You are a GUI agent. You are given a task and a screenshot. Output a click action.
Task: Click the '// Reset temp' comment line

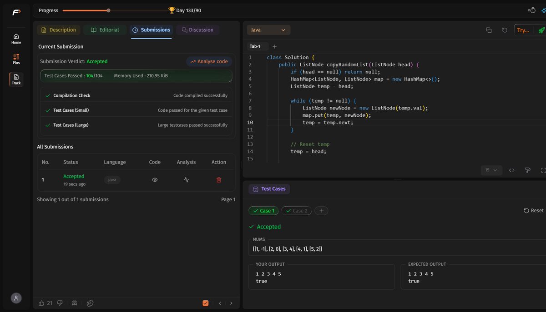(310, 144)
